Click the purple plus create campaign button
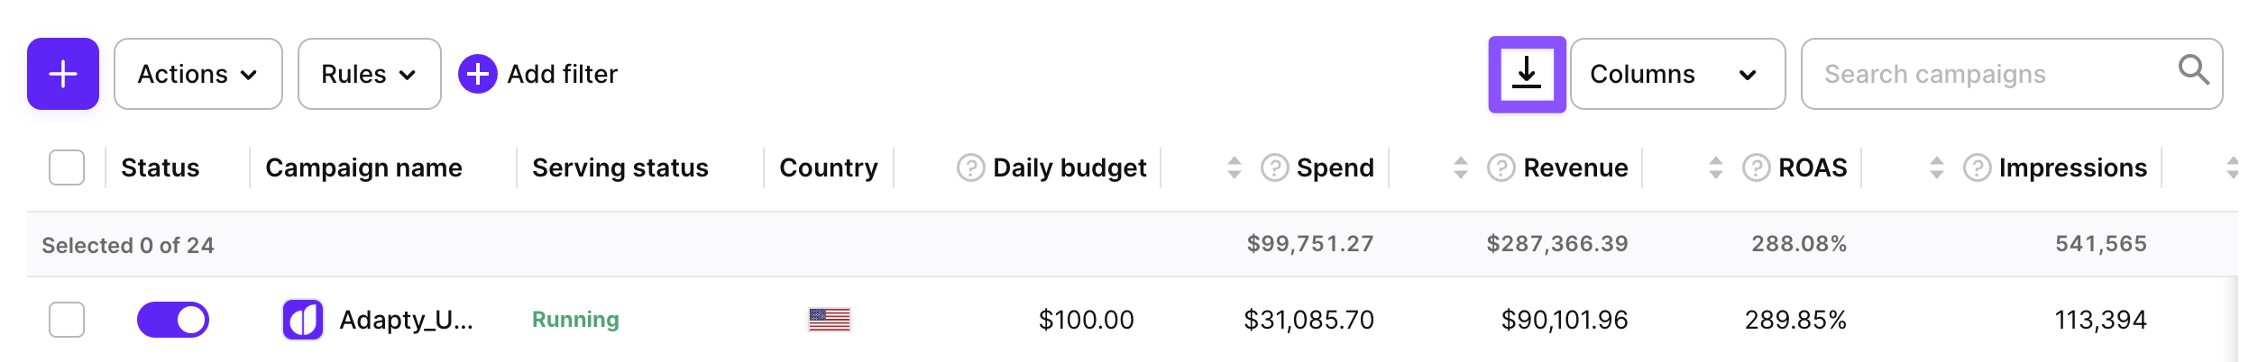The width and height of the screenshot is (2258, 362). pyautogui.click(x=63, y=74)
